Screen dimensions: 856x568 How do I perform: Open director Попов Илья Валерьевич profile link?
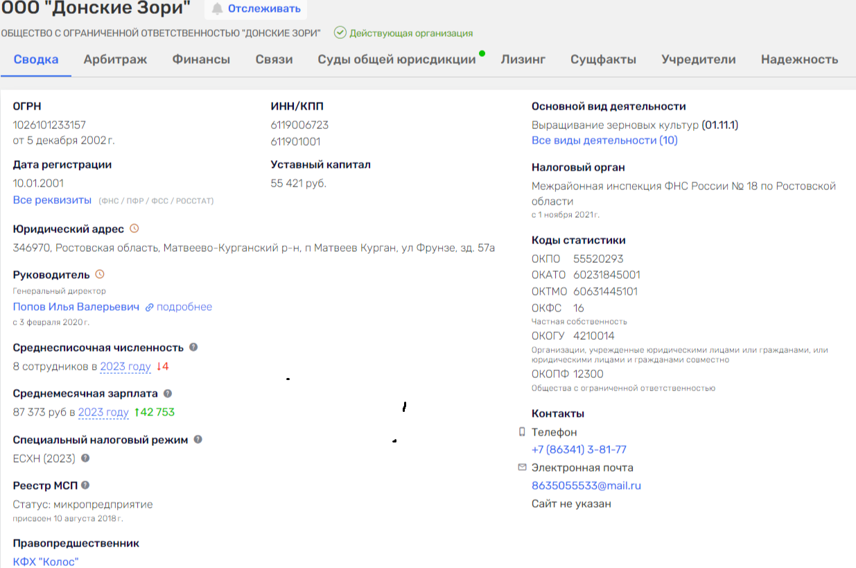76,307
